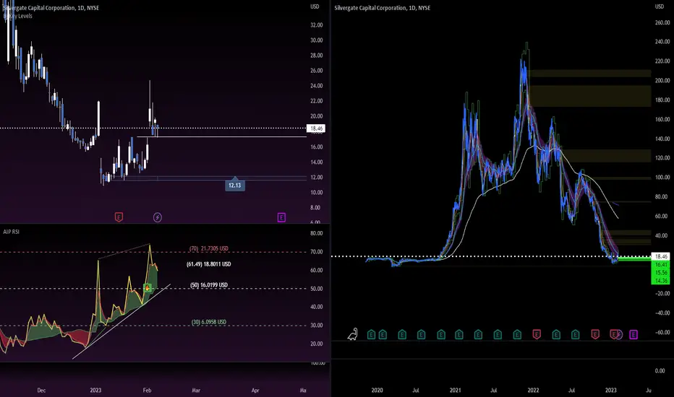Click the (70) 21.7305 USD RSI level label
Image resolution: width=674 pixels, height=397 pixels.
point(209,248)
